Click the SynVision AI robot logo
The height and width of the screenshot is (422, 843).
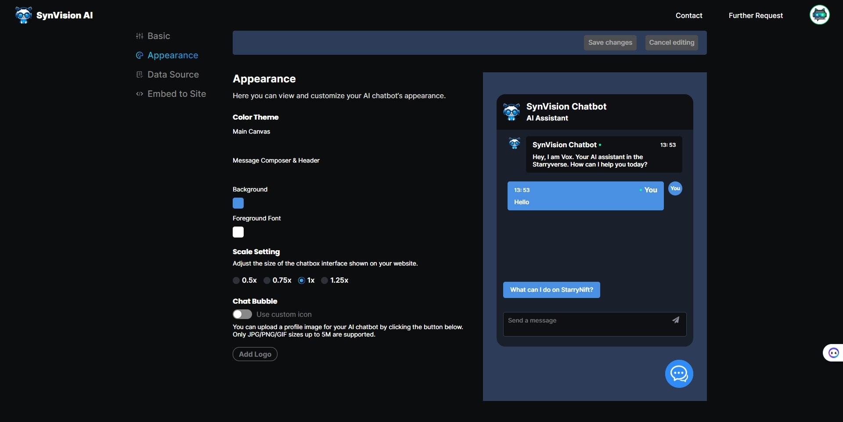pos(24,15)
